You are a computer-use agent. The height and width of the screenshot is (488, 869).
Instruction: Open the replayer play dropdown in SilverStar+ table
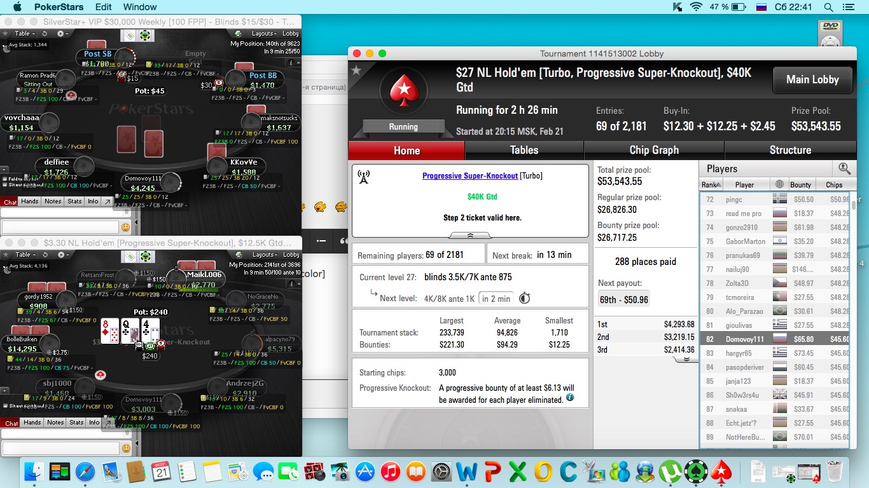tap(63, 34)
